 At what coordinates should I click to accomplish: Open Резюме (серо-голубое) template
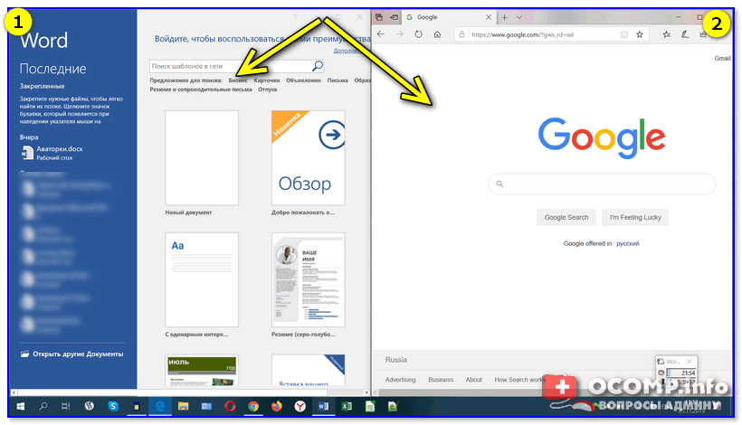point(308,279)
